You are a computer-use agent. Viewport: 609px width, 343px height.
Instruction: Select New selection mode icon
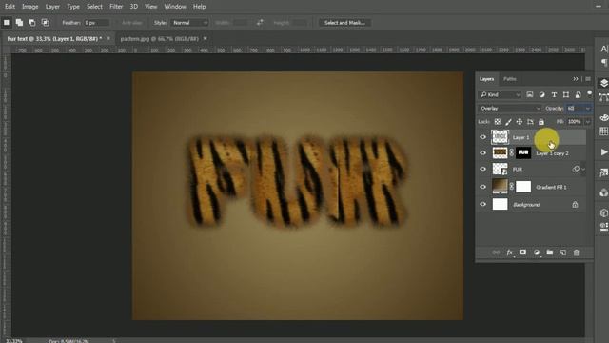[7, 23]
